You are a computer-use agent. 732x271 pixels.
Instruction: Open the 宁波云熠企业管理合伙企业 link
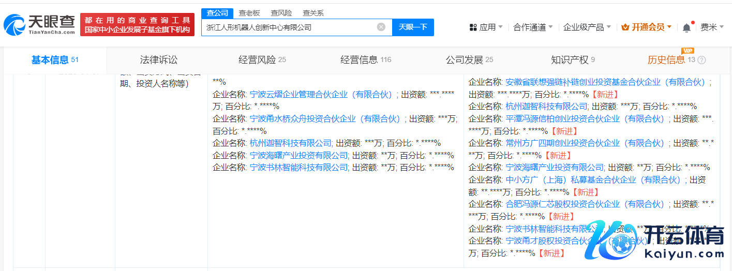(321, 94)
